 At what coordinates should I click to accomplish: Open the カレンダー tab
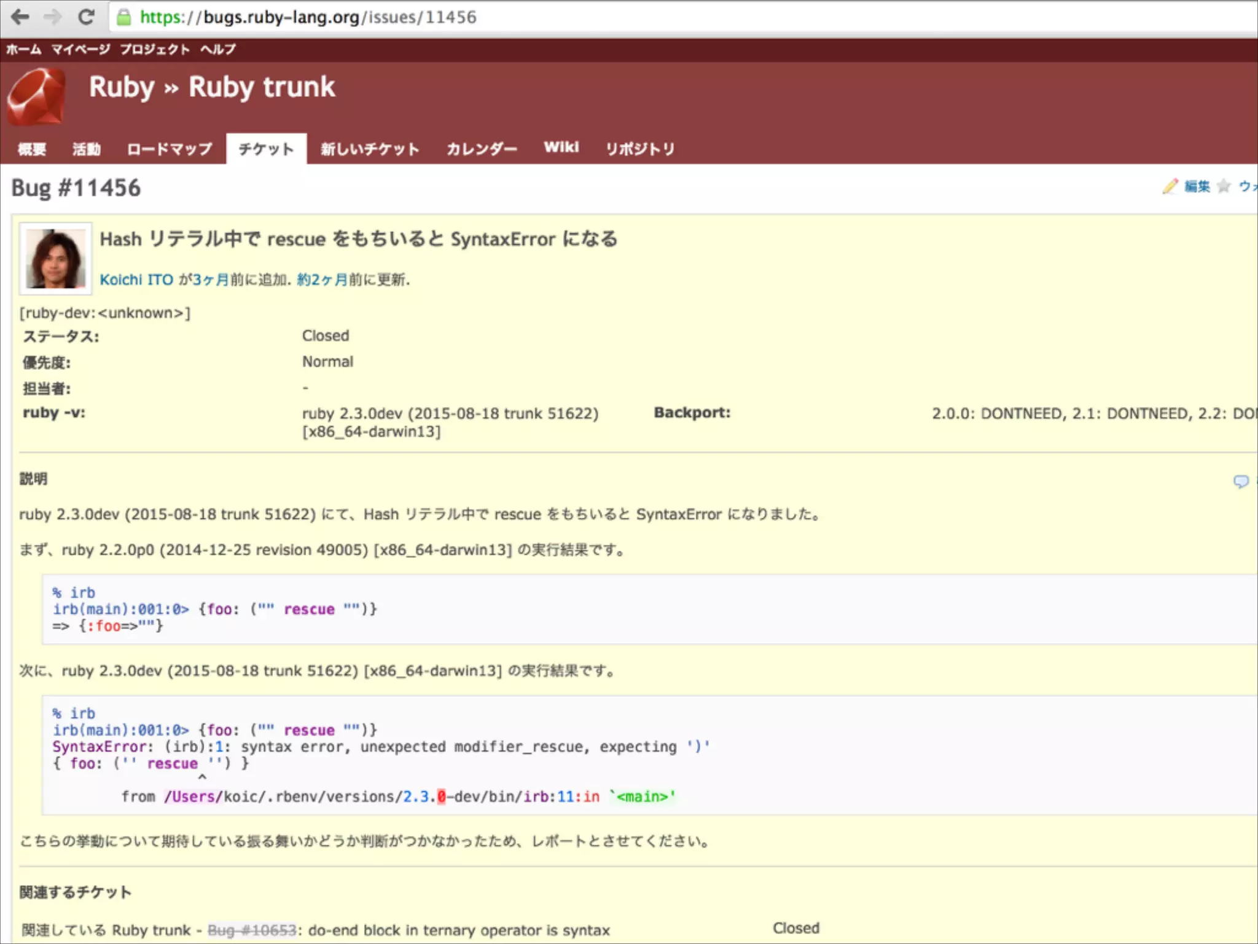pos(482,149)
